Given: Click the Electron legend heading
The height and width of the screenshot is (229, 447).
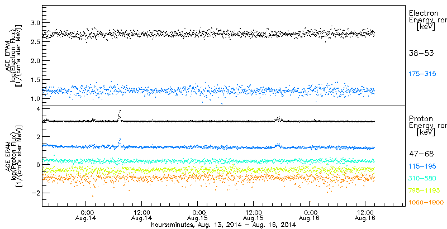Looking at the screenshot, I should [424, 13].
